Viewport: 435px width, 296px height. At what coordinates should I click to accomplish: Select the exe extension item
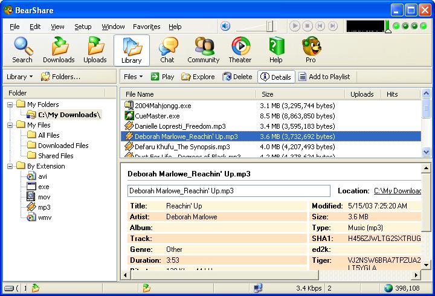click(x=43, y=187)
